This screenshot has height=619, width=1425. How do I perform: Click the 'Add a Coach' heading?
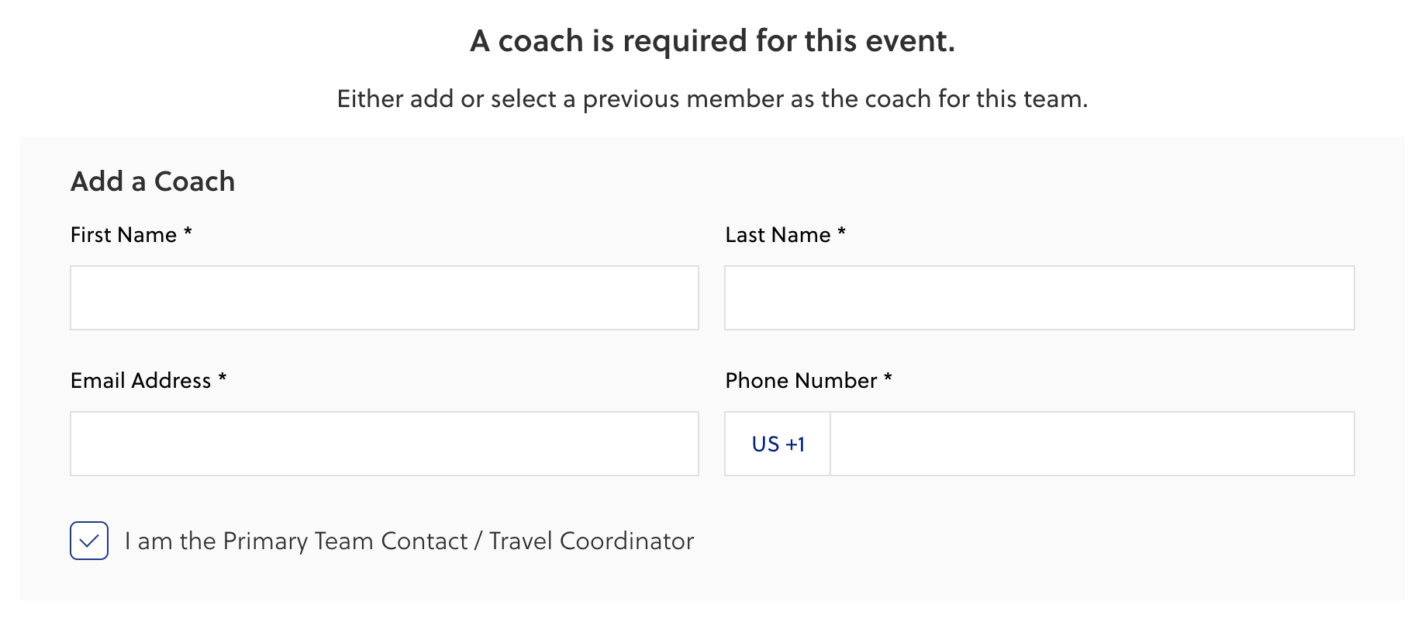(x=153, y=182)
